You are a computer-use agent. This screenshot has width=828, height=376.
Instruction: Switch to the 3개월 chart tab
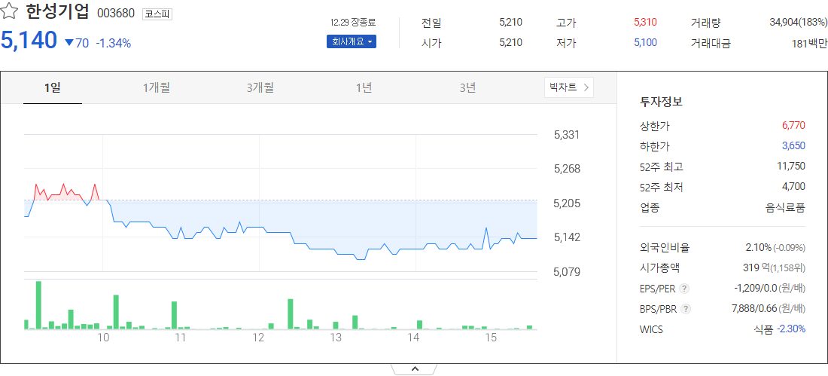click(260, 88)
